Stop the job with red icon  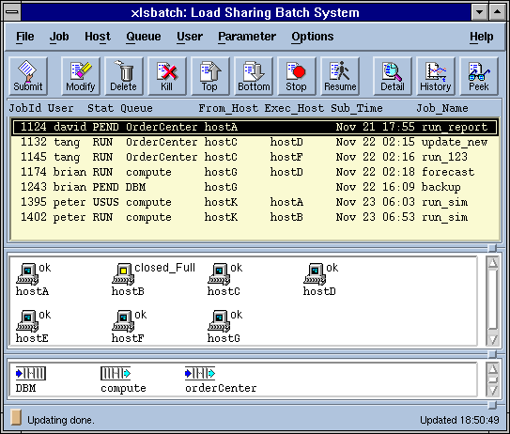click(x=297, y=76)
